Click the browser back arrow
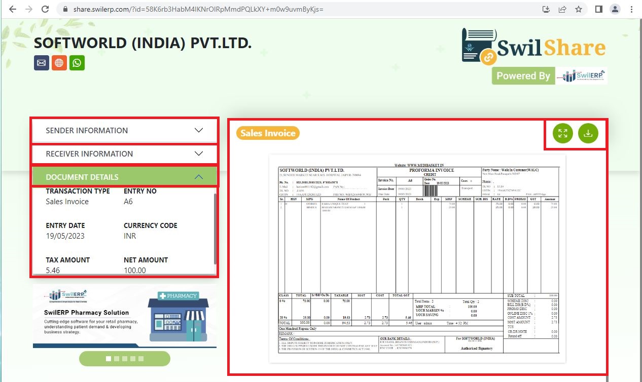 tap(13, 9)
